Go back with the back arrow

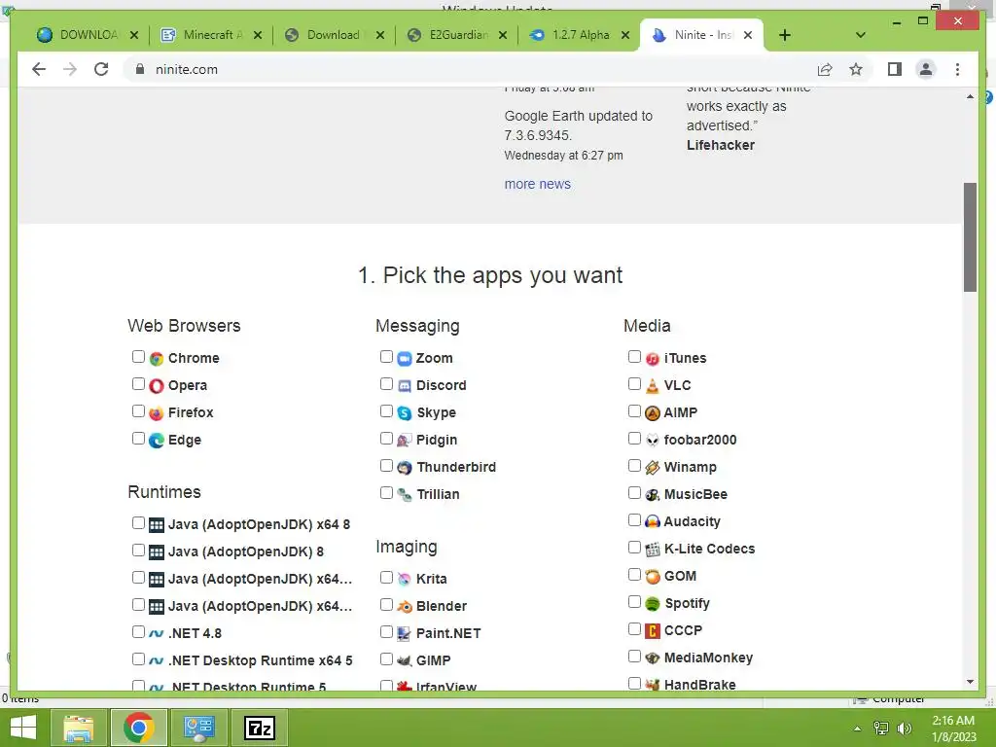39,69
